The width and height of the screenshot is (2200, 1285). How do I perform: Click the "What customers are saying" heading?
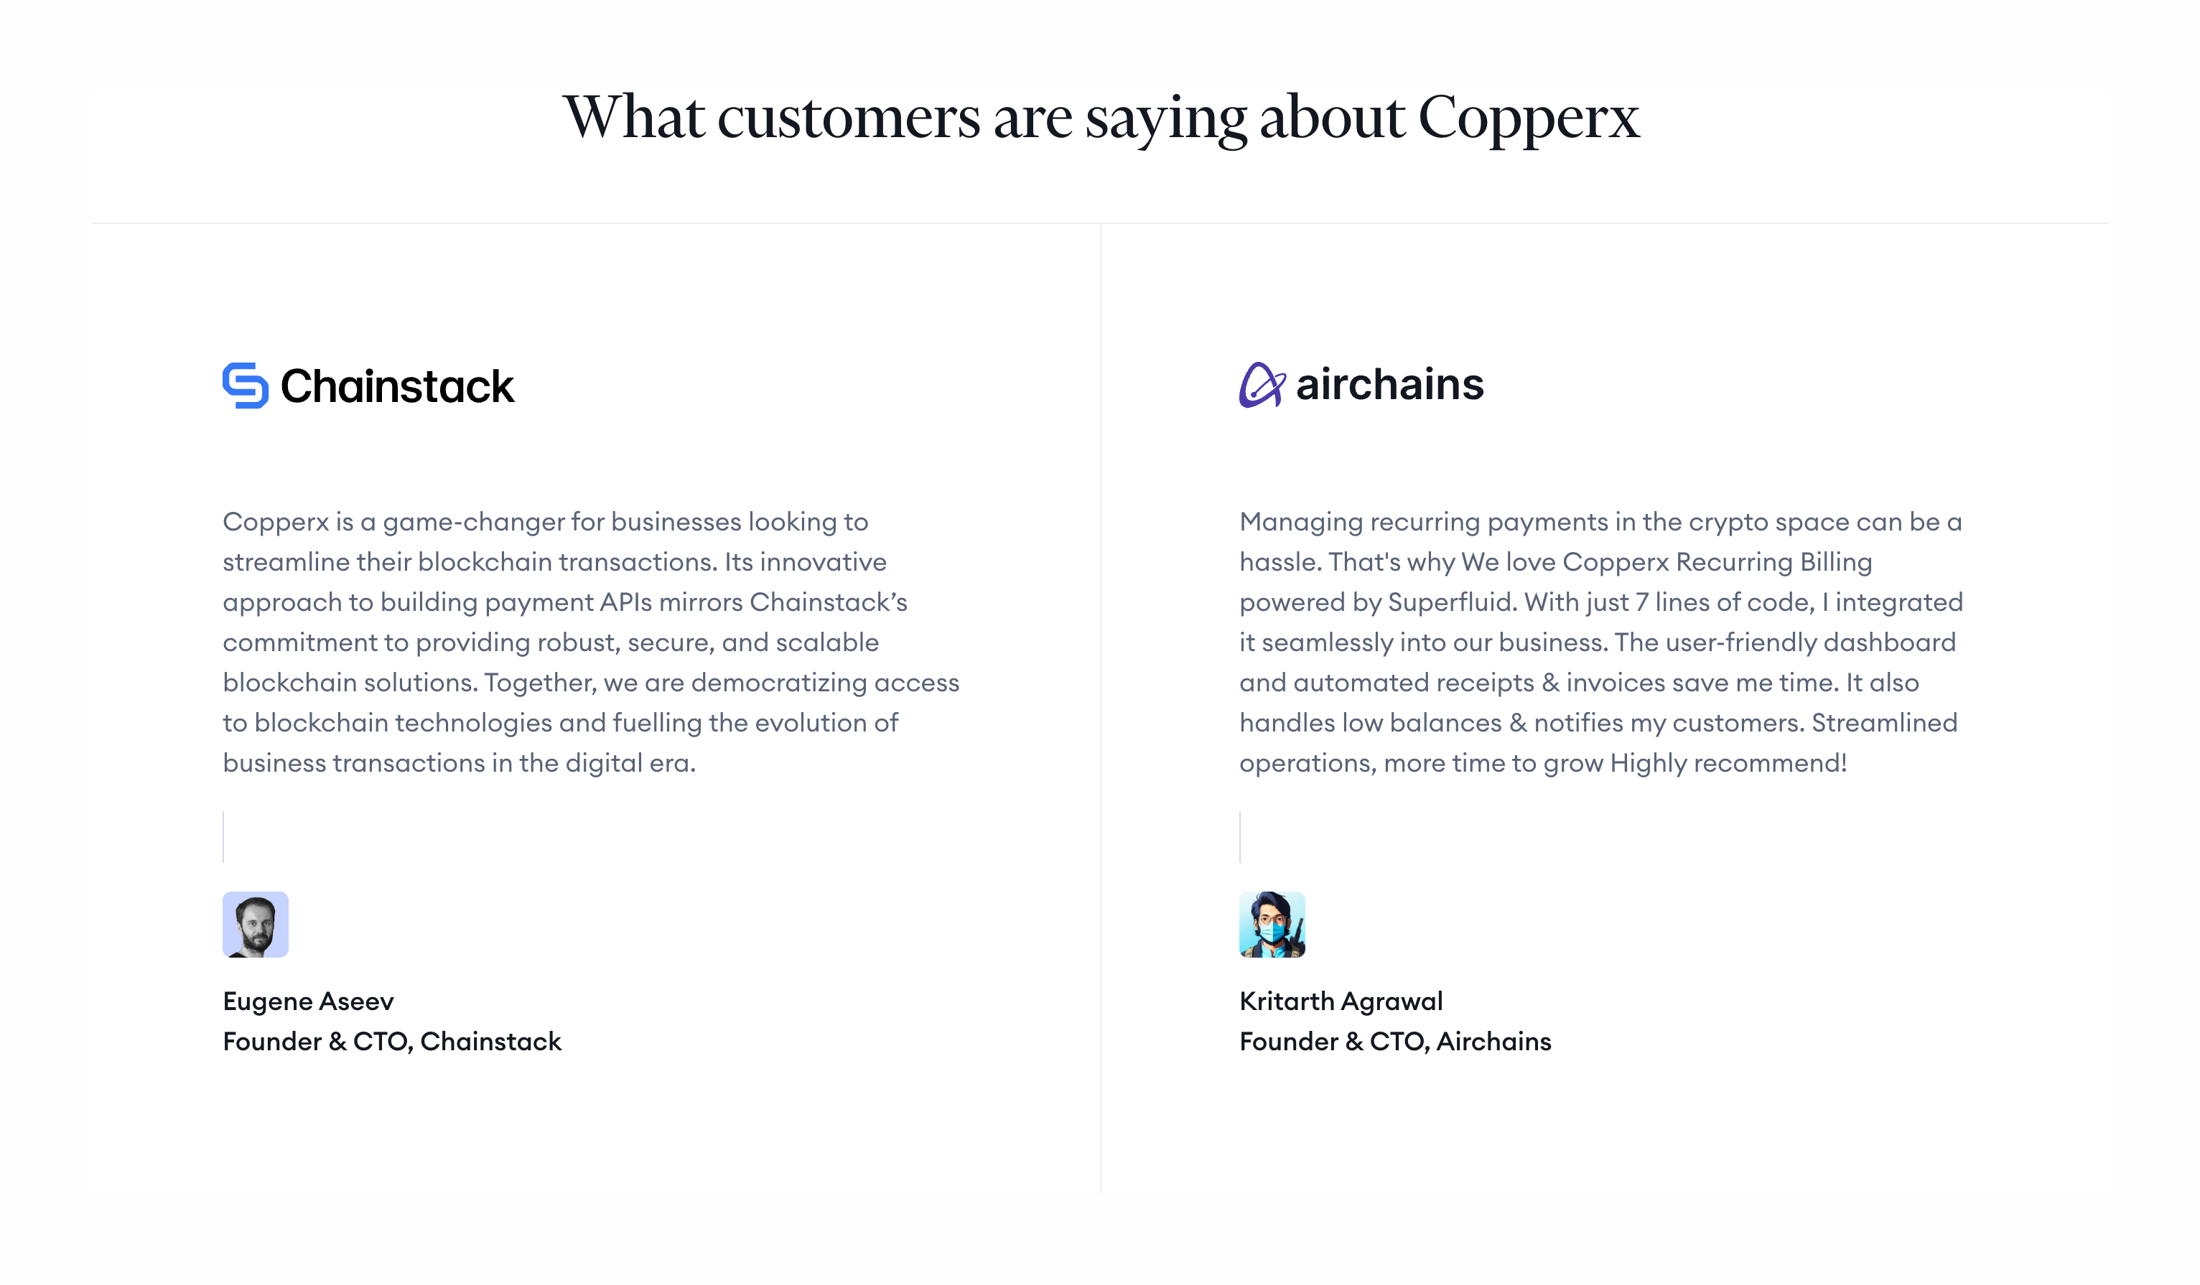pos(1100,117)
